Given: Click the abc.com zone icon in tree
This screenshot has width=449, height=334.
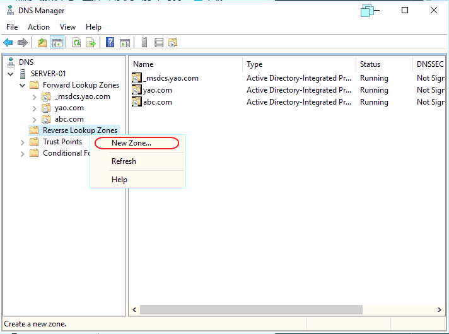Looking at the screenshot, I should tap(46, 119).
